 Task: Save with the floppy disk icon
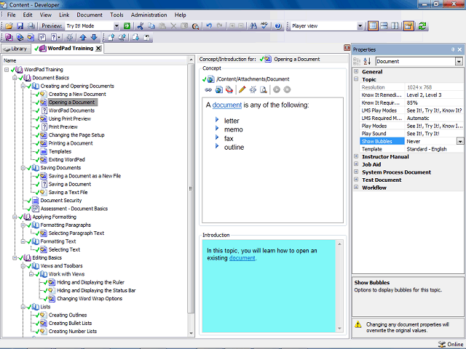(20, 26)
